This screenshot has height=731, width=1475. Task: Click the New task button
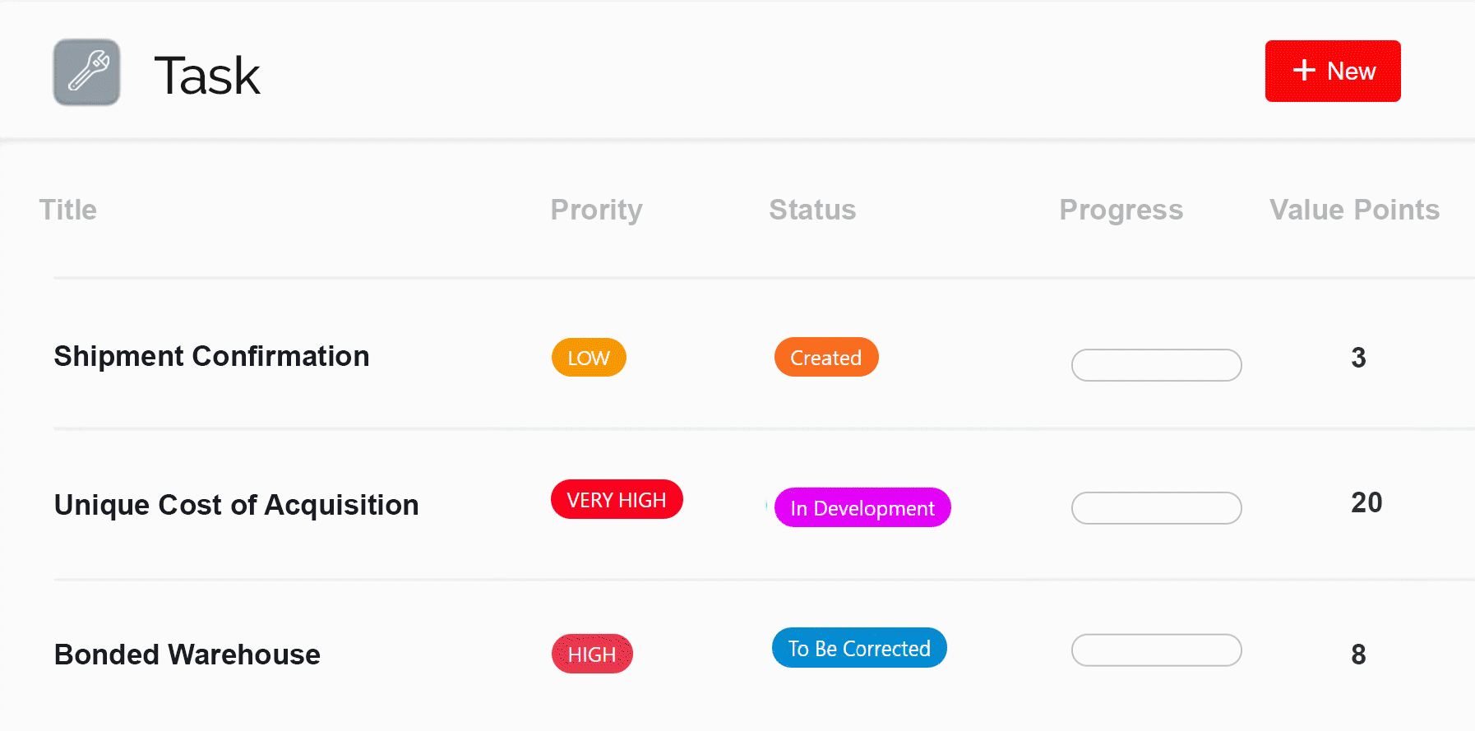(1332, 72)
